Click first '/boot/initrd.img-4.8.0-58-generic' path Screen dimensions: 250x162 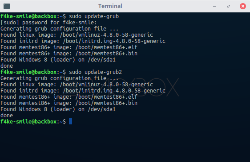click(114, 41)
